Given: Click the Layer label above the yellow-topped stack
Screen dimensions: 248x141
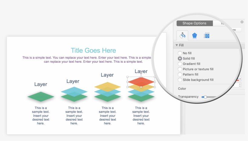Looking at the screenshot, I should point(107,75).
